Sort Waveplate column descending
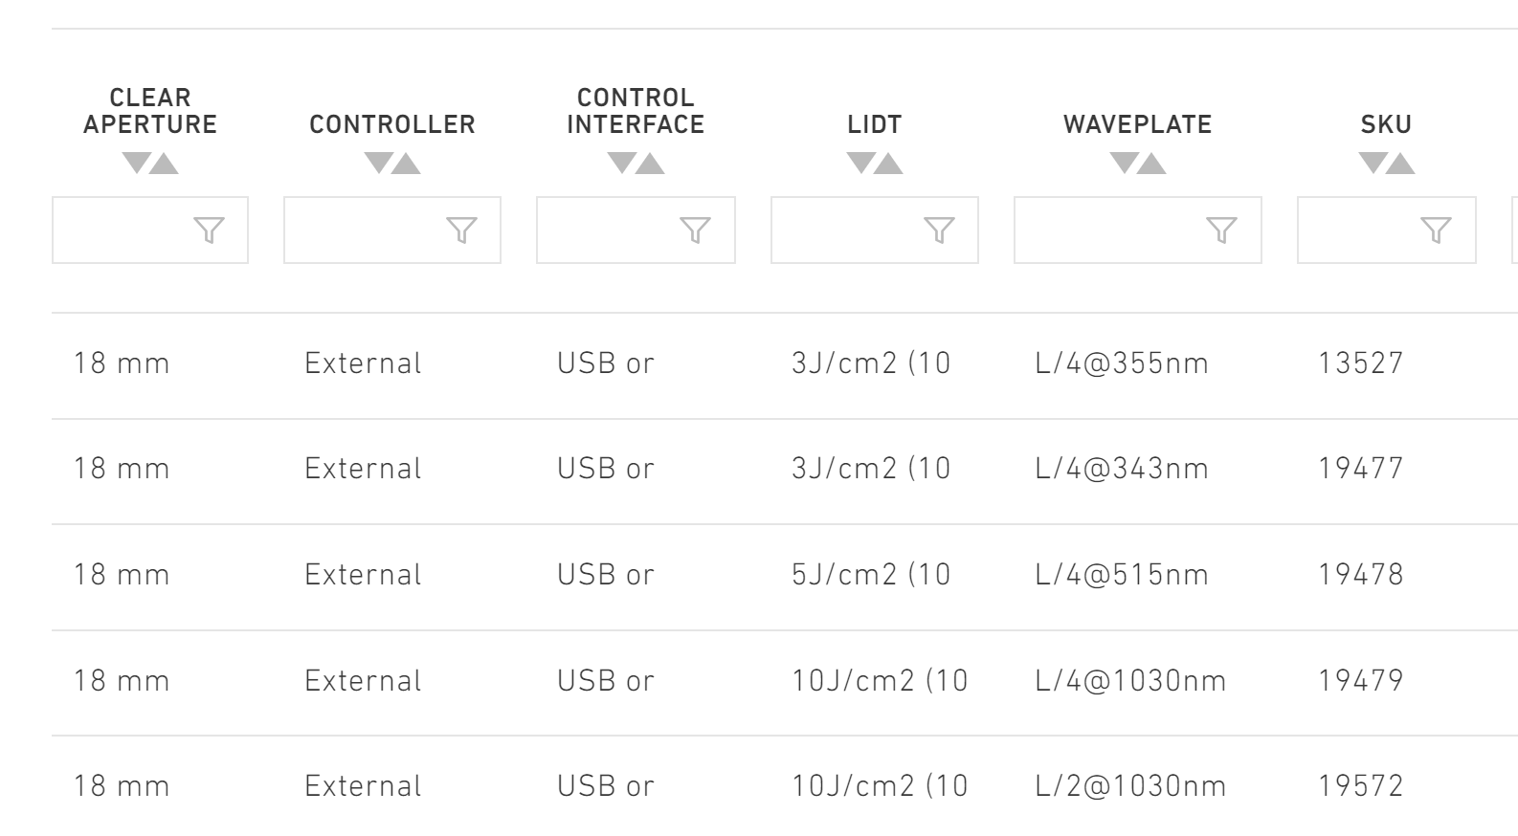 coord(1124,164)
